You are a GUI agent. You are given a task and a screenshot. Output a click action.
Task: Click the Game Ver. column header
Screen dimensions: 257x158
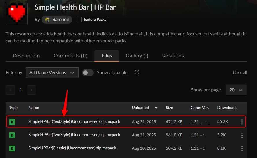(200, 108)
